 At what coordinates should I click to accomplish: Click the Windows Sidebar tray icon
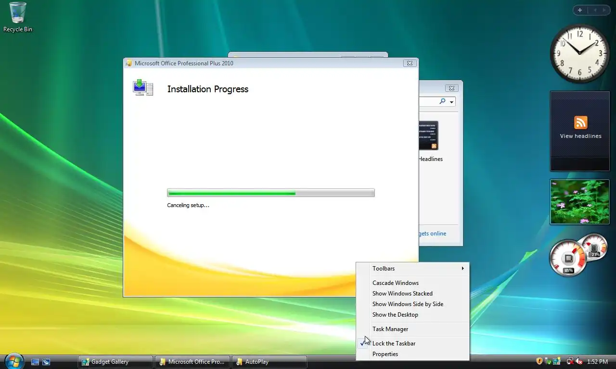[557, 361]
